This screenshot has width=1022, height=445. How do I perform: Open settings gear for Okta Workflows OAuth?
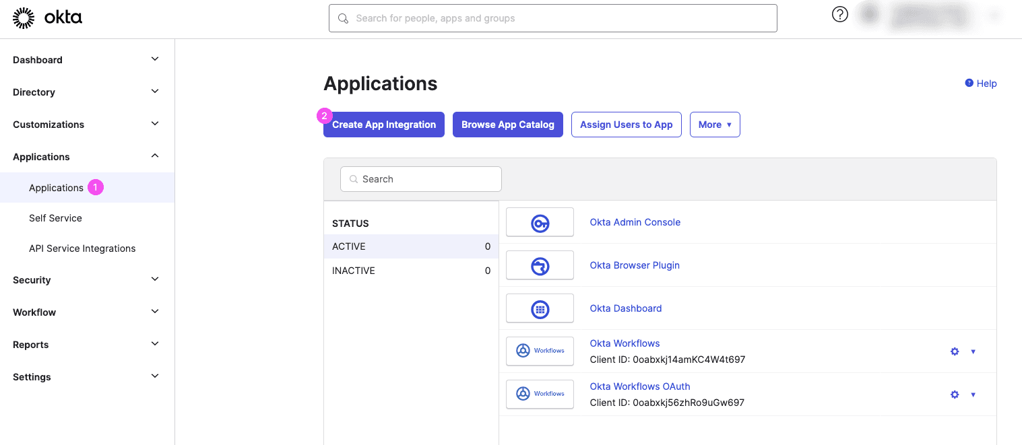coord(955,394)
